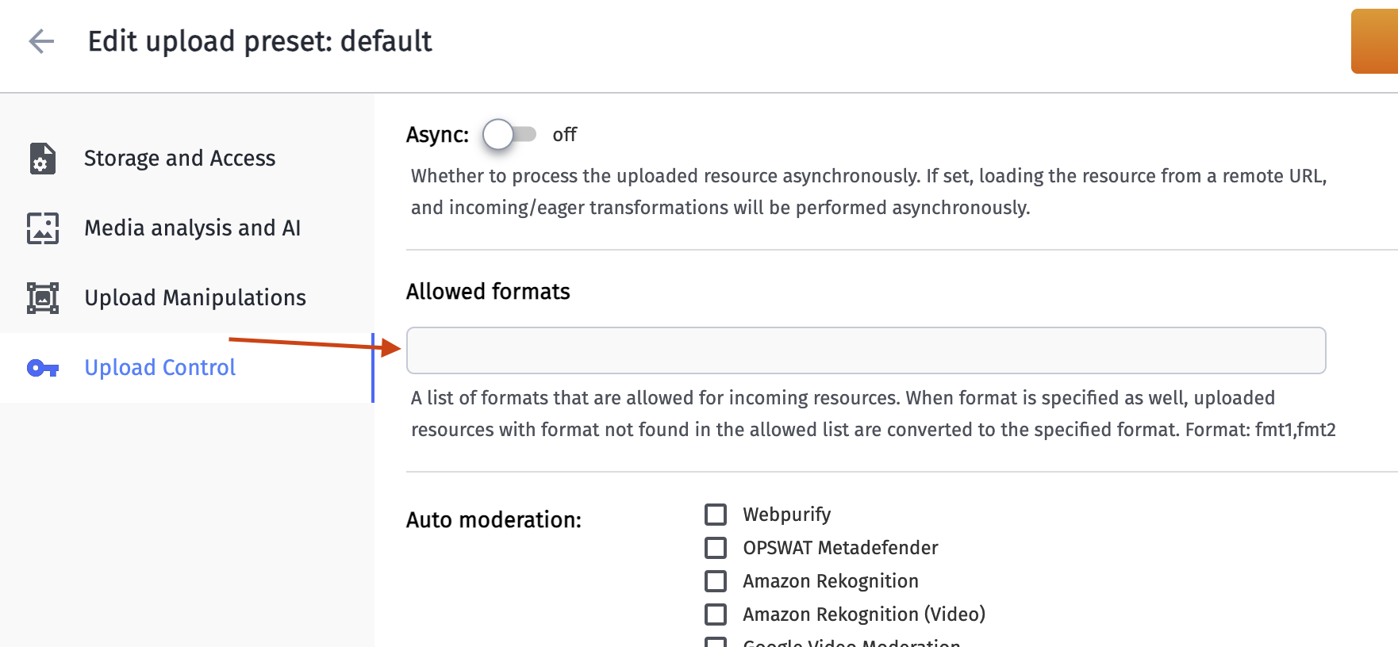1398x647 pixels.
Task: Click the Media analysis and AI image icon
Action: coord(42,228)
